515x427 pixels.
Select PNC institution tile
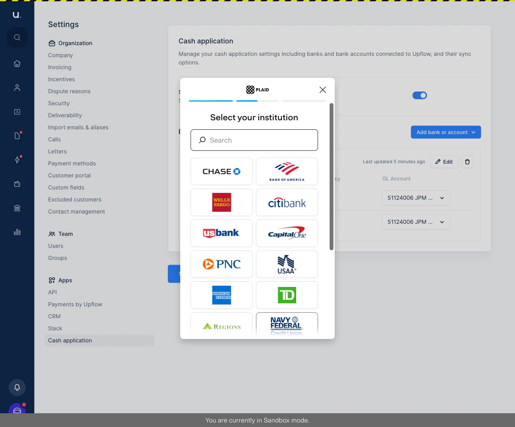(x=221, y=264)
